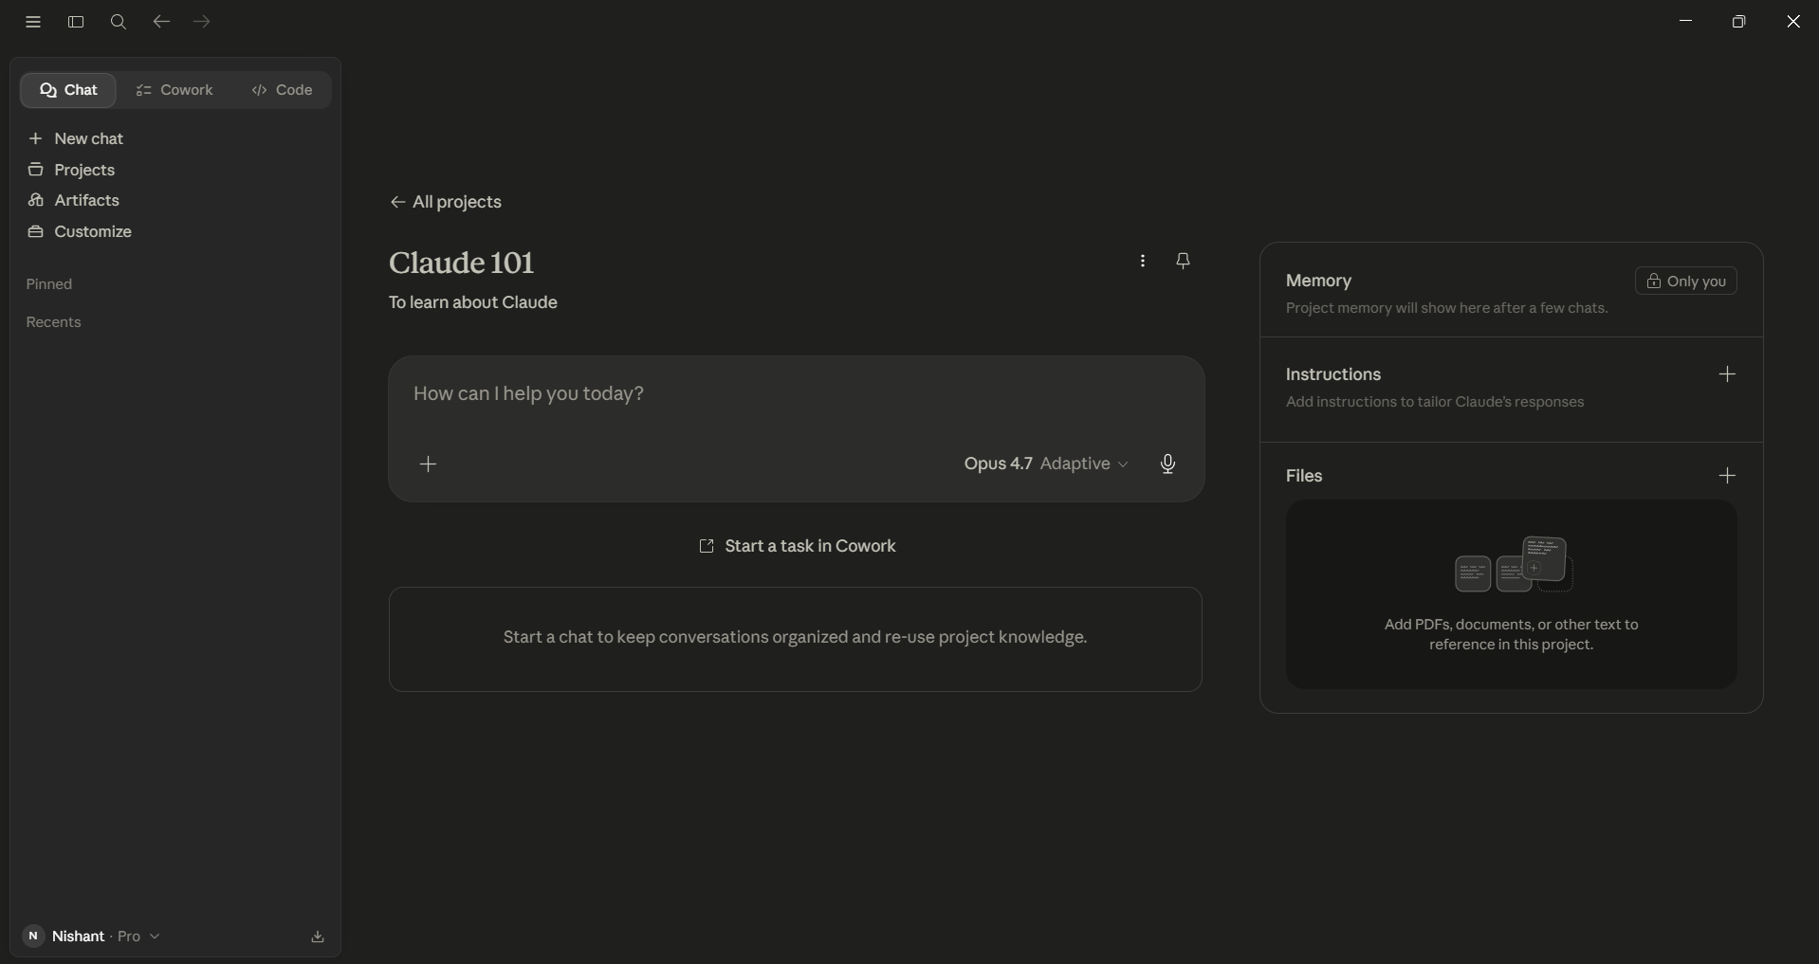
Task: Click the Only you visibility button
Action: tap(1686, 282)
